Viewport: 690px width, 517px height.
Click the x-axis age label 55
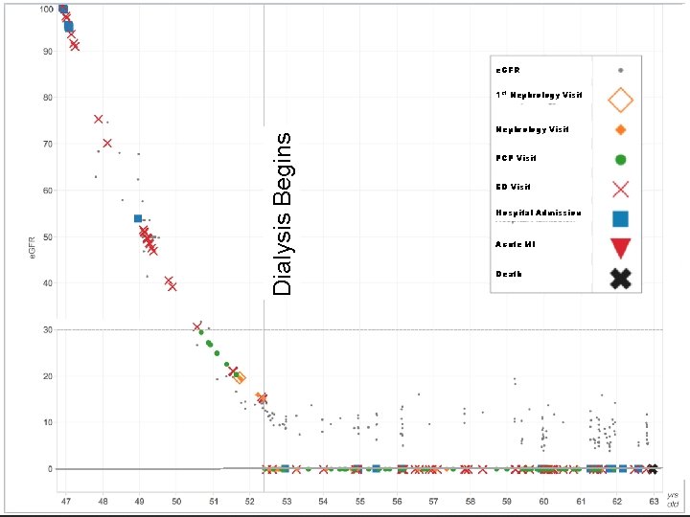(360, 502)
